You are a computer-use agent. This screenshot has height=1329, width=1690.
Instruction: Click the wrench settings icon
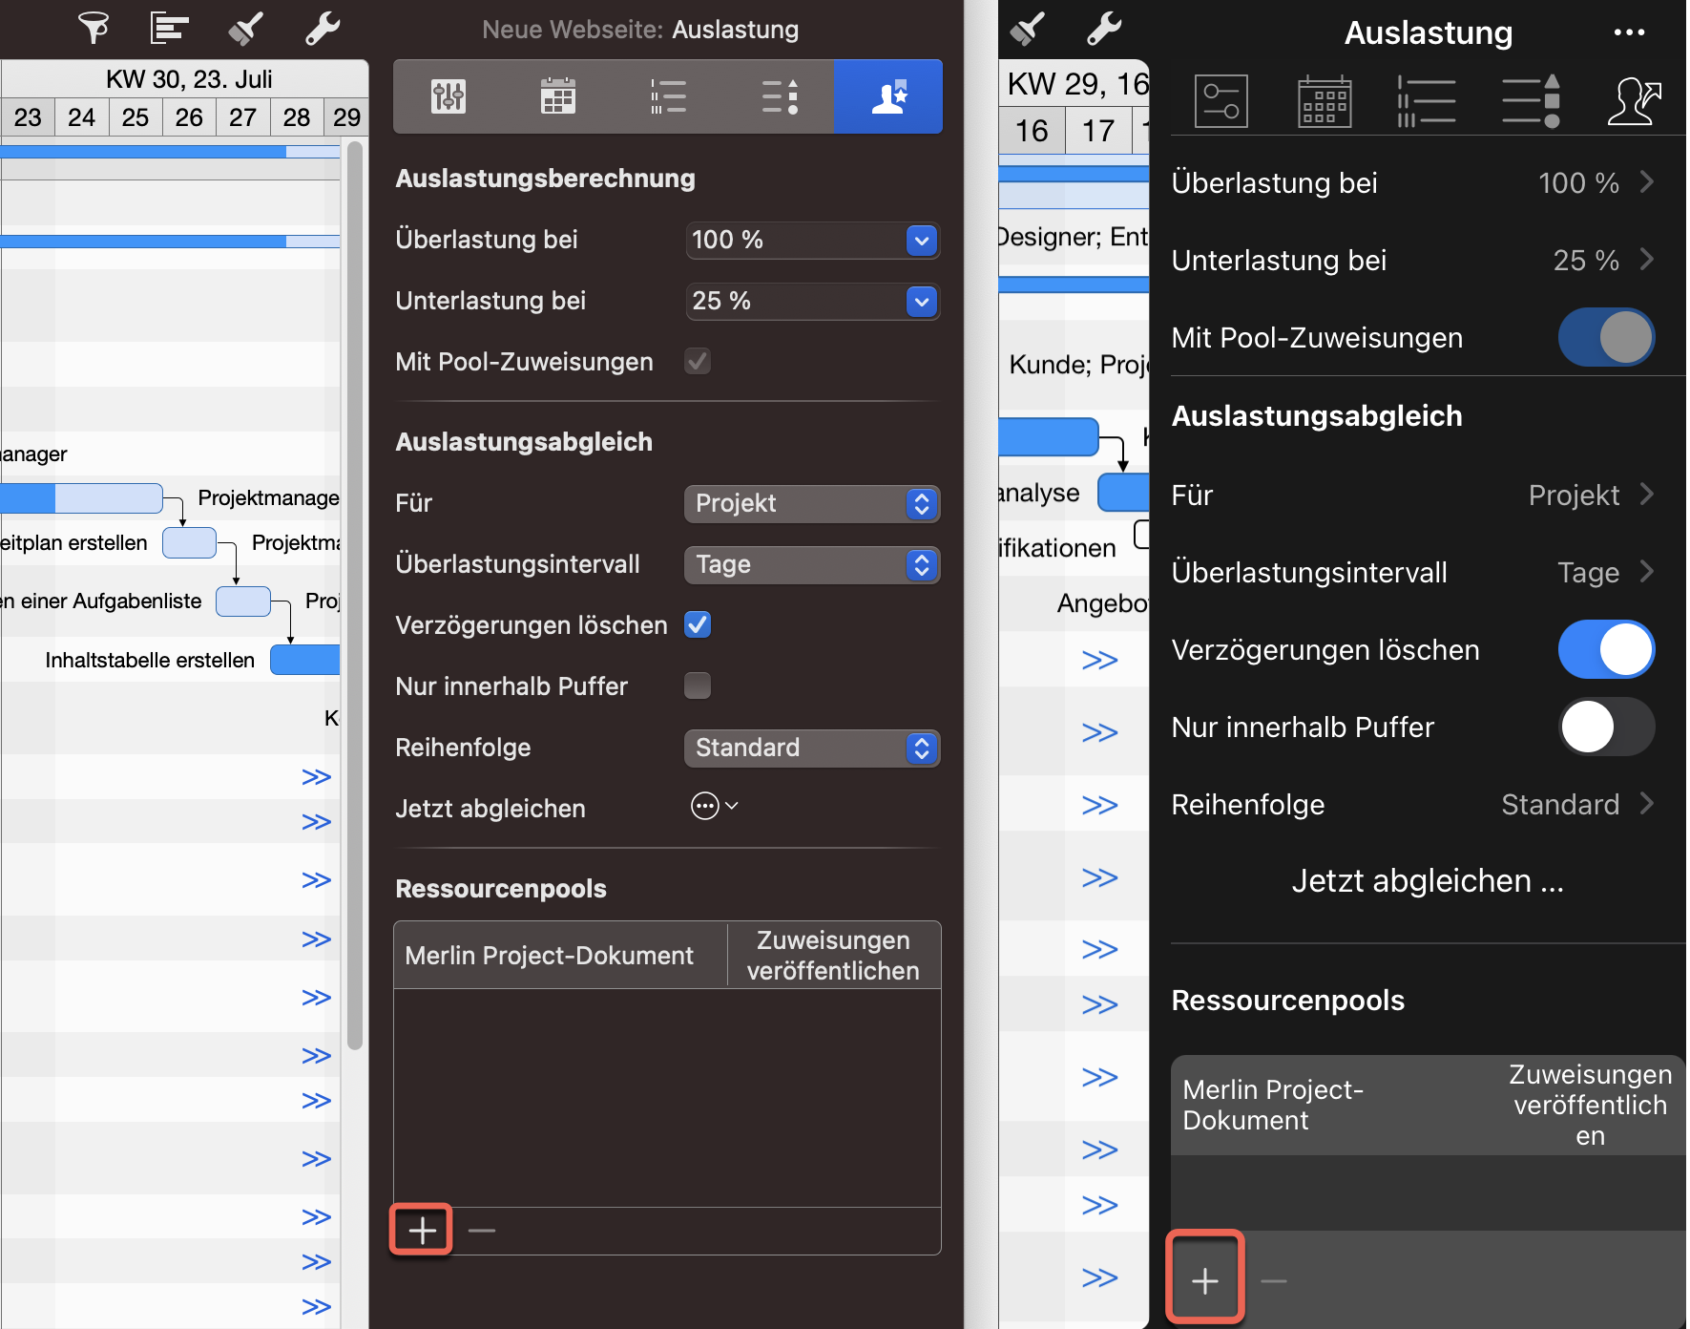coord(322,29)
